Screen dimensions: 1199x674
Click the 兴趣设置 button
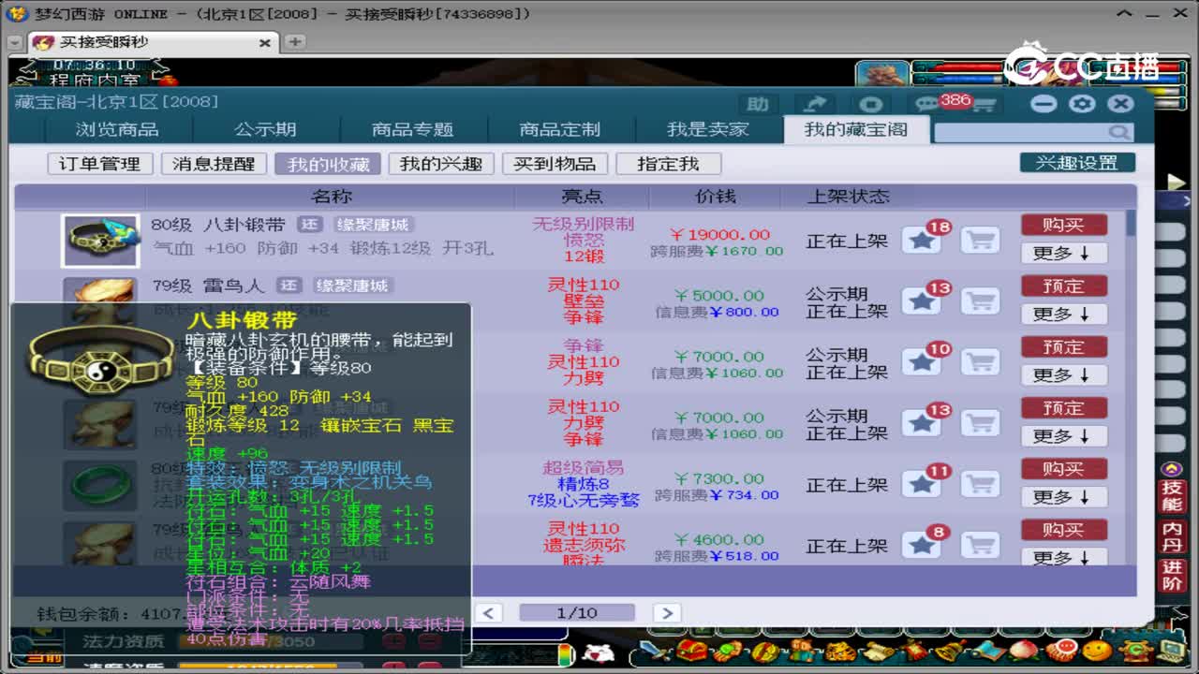coord(1077,163)
